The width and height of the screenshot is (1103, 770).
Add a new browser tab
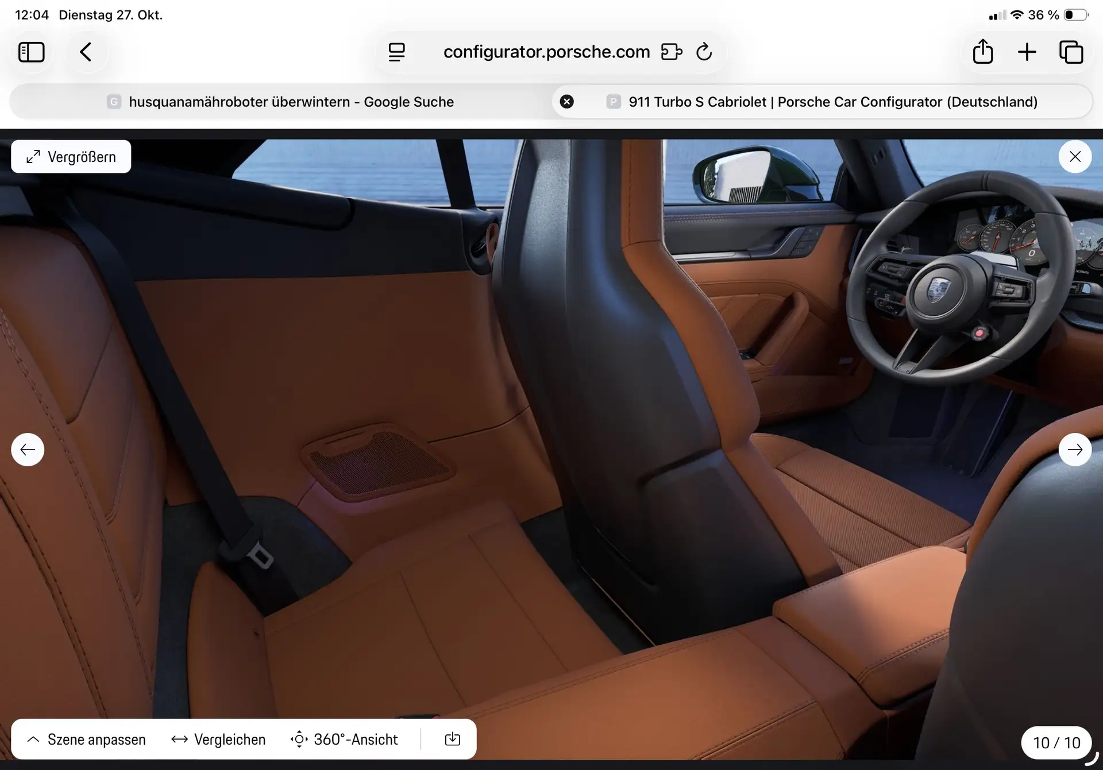point(1027,52)
